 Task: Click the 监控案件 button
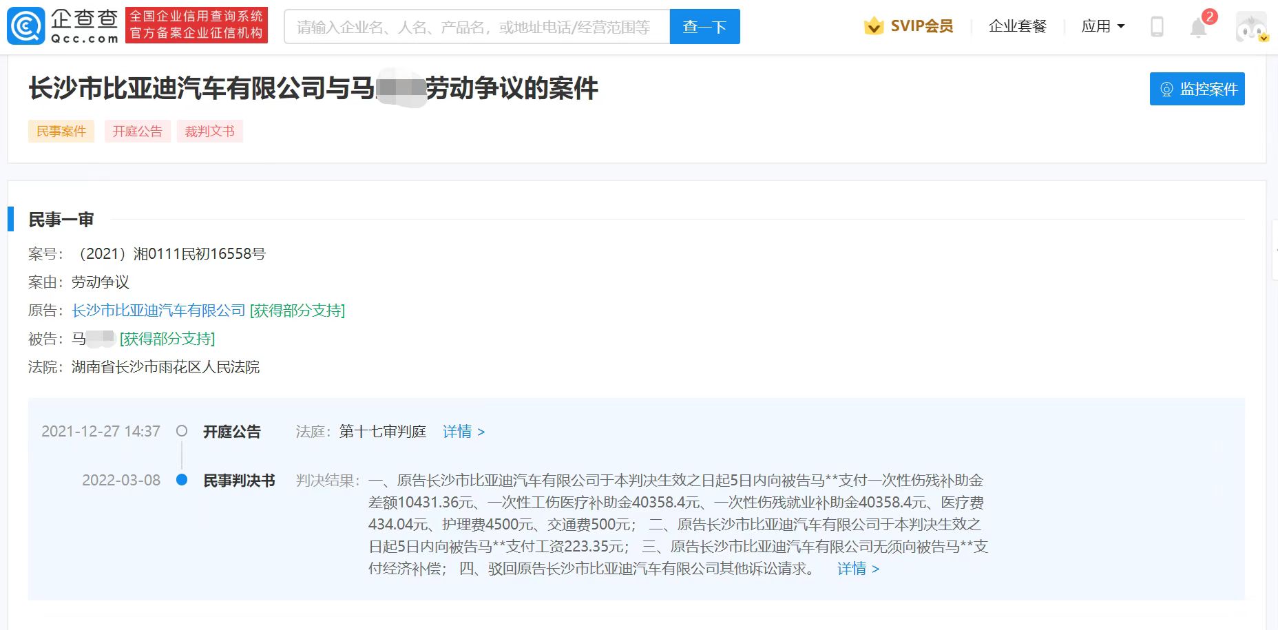pyautogui.click(x=1197, y=89)
